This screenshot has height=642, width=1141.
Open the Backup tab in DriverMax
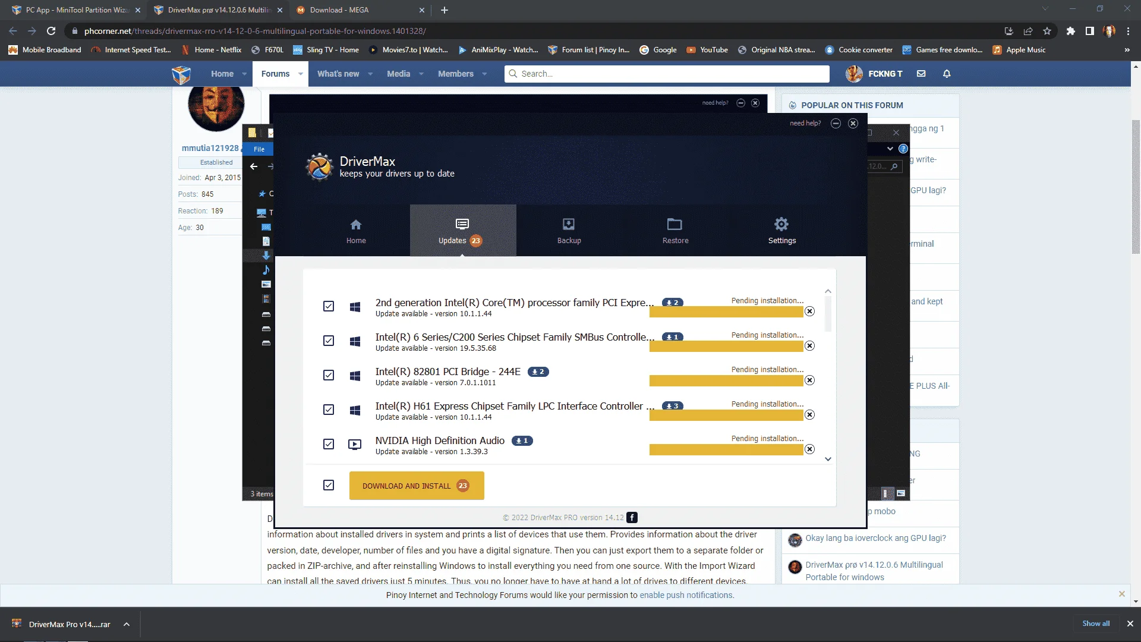coord(569,231)
